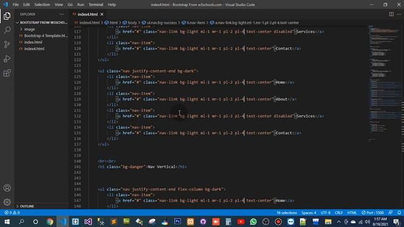Close the index4.html editor tab

point(102,14)
